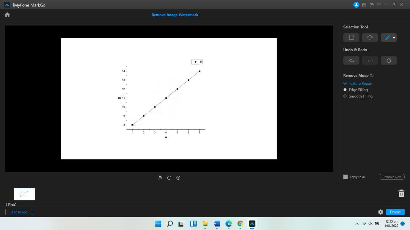
Task: Open the Wi-Fi network tray icon
Action: (364, 224)
